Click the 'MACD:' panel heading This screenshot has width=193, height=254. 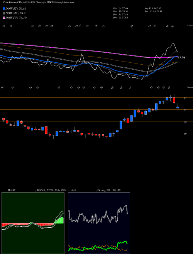pyautogui.click(x=11, y=190)
